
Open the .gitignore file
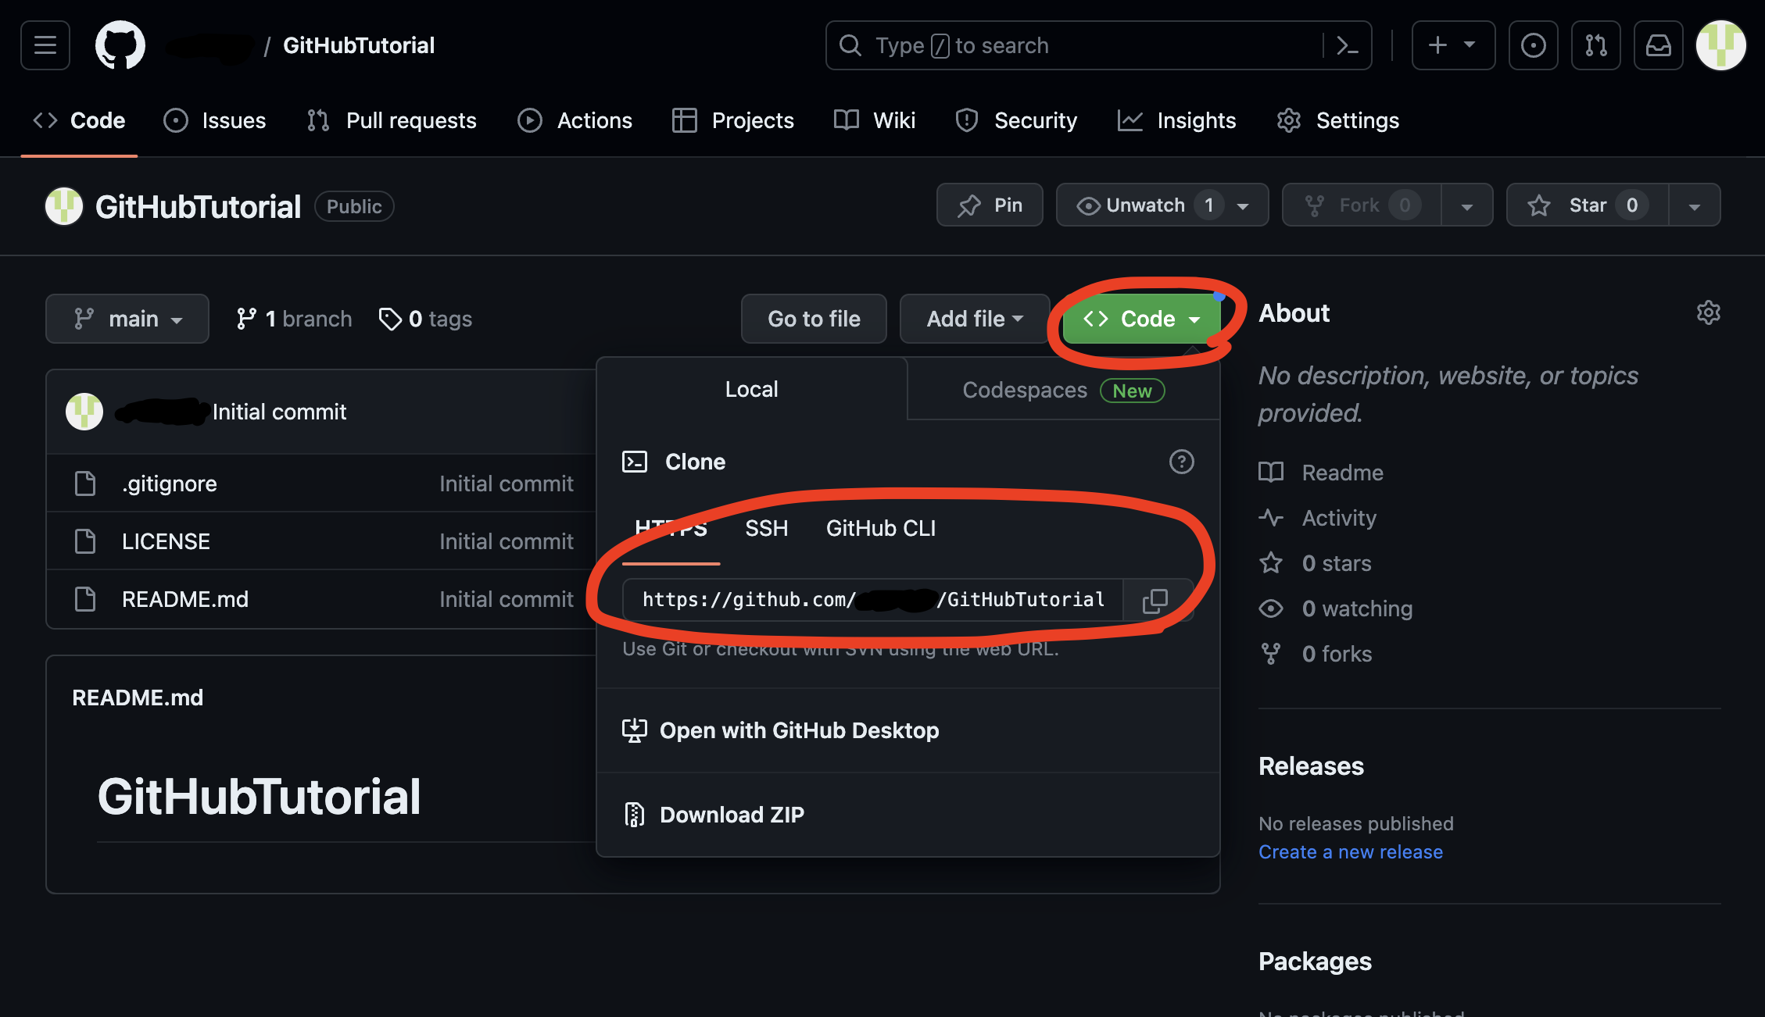[x=170, y=484]
